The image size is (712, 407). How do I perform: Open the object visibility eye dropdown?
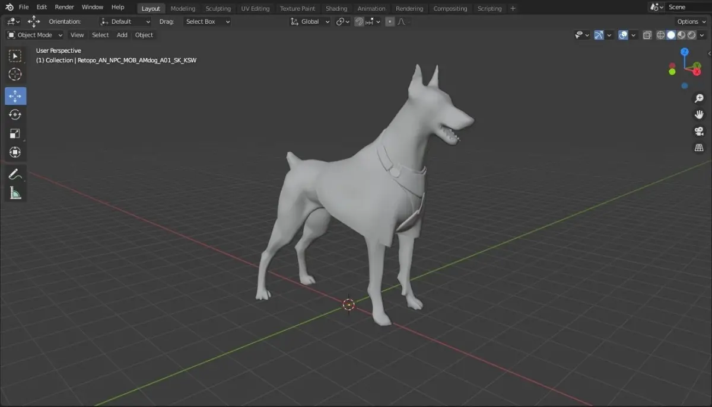[582, 35]
